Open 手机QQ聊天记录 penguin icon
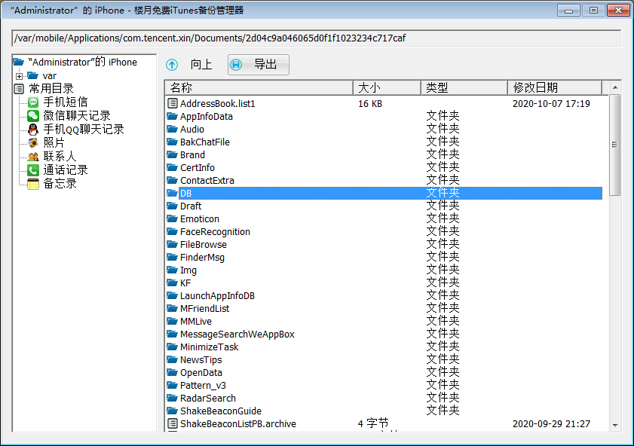This screenshot has height=446, width=634. 33,130
